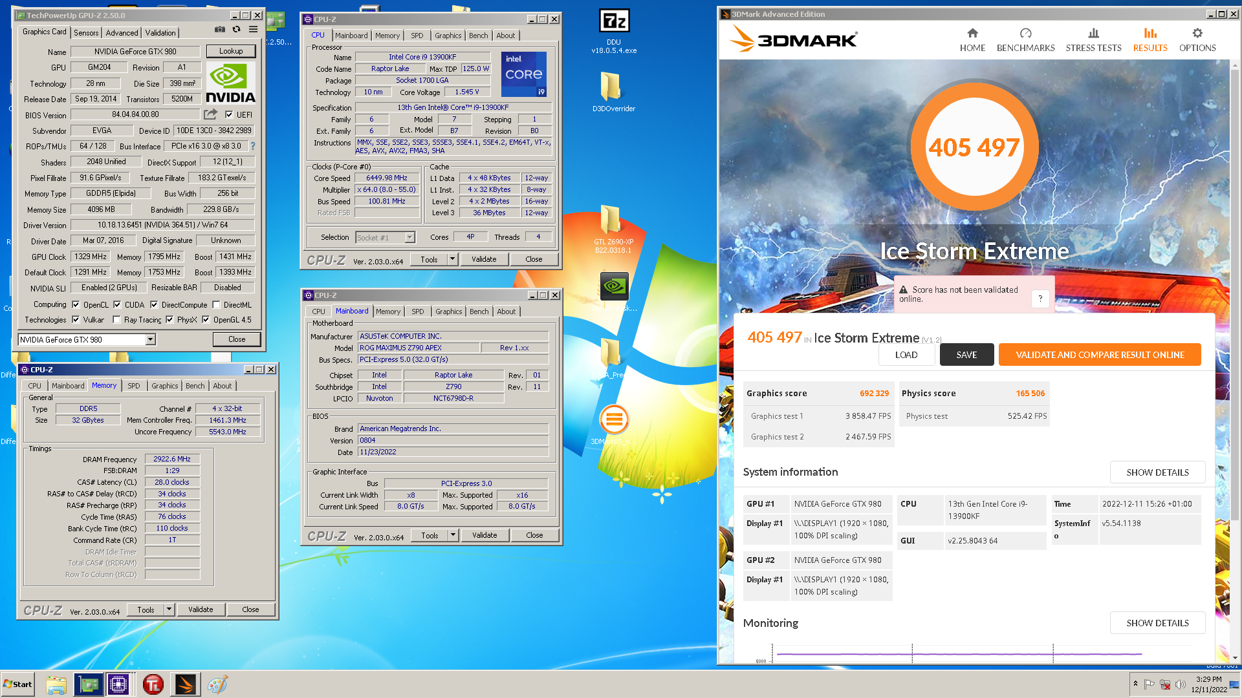Toggle the PhysX checkbox
1242x698 pixels.
pyautogui.click(x=169, y=319)
